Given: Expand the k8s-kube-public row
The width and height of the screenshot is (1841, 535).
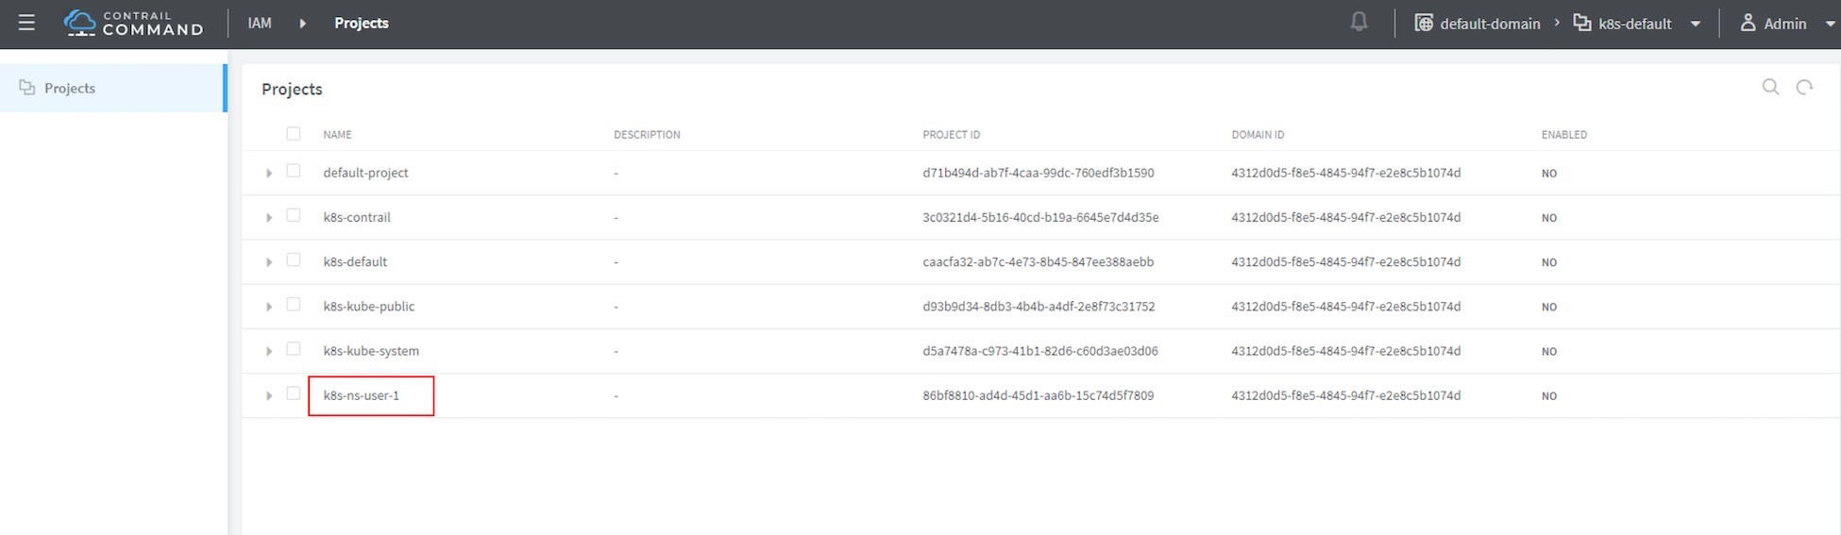Looking at the screenshot, I should tap(269, 307).
